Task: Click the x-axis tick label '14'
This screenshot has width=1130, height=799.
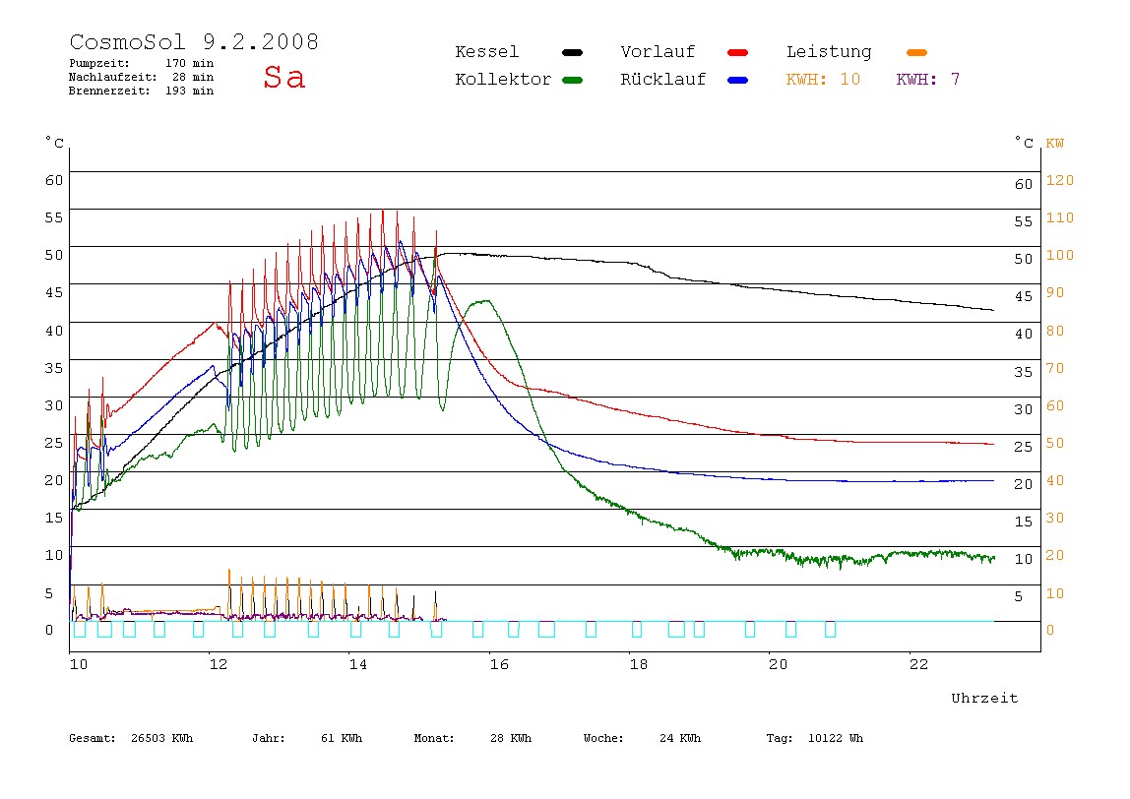Action: coord(358,664)
